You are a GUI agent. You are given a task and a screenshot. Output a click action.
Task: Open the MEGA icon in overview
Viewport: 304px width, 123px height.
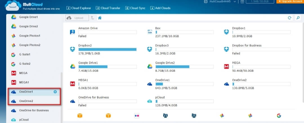click(x=226, y=67)
